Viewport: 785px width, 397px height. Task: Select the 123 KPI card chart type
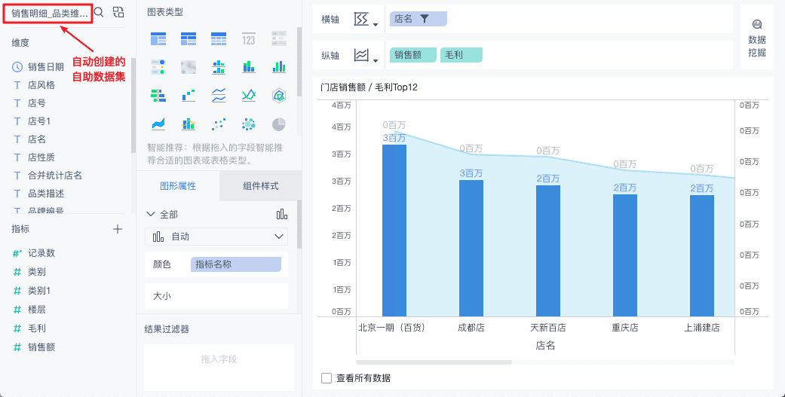click(x=249, y=38)
